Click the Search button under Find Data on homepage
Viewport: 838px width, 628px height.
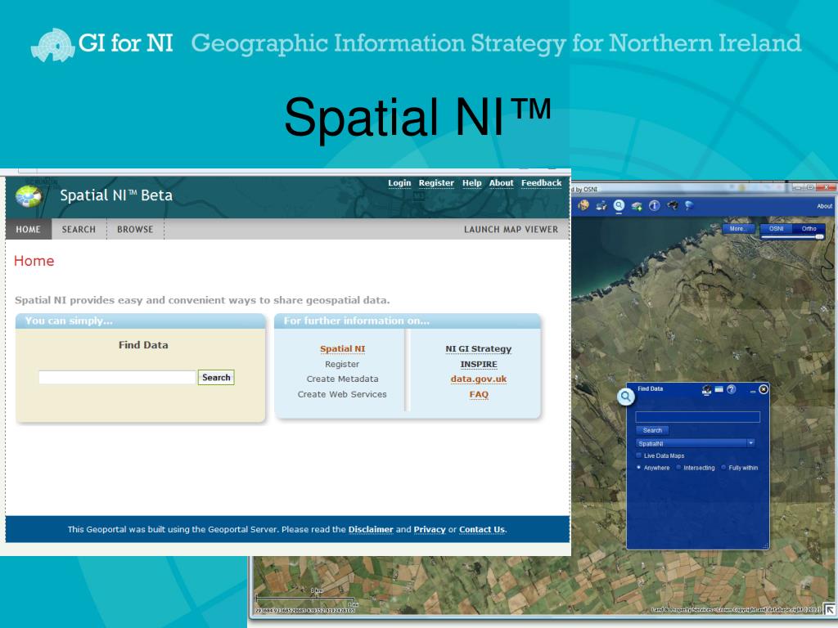pos(216,377)
